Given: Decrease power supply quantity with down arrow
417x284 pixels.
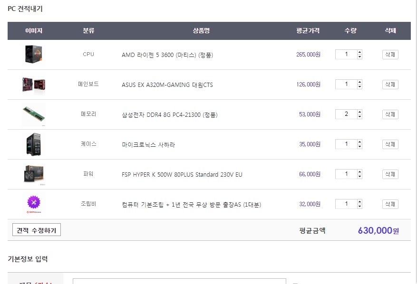Looking at the screenshot, I should click(359, 177).
